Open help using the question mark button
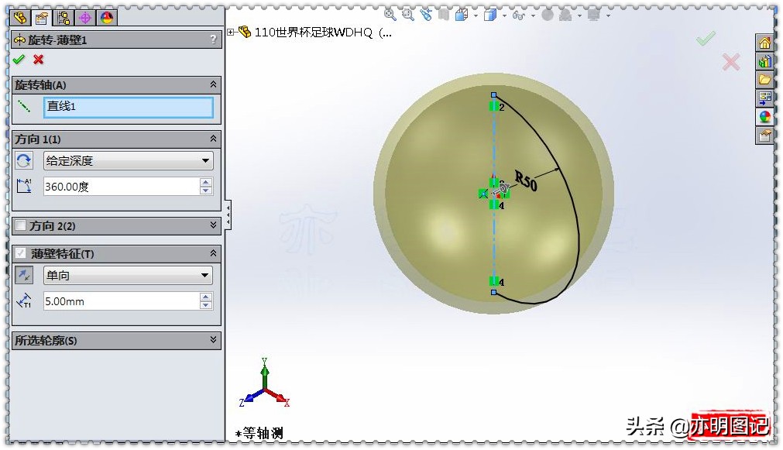783x450 pixels. (x=215, y=40)
